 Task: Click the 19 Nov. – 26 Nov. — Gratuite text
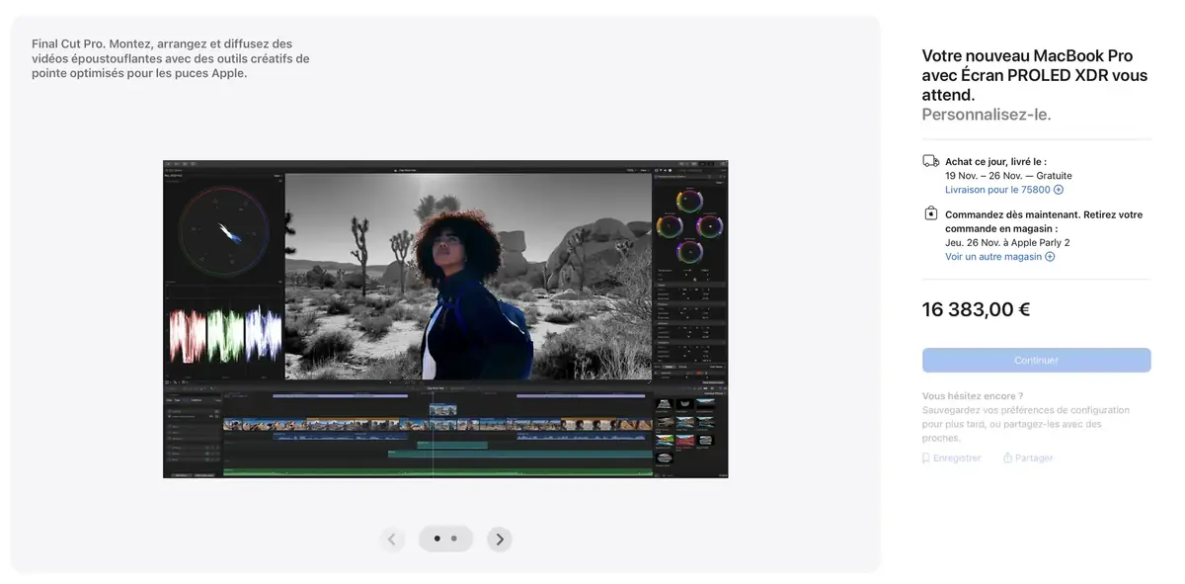pyautogui.click(x=1008, y=176)
